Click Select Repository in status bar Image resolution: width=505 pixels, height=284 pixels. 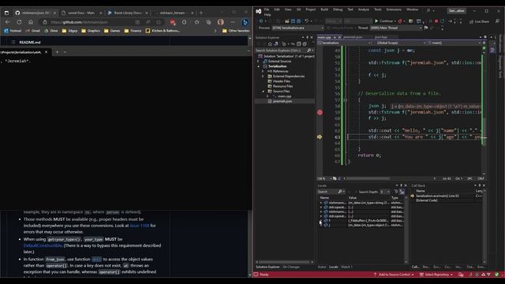click(x=436, y=275)
